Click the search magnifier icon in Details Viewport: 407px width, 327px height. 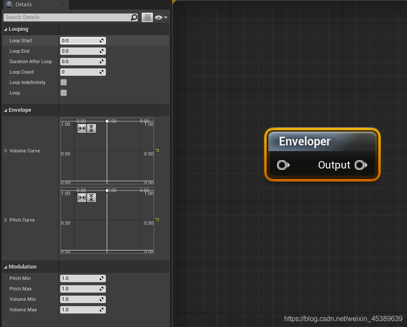(x=134, y=17)
